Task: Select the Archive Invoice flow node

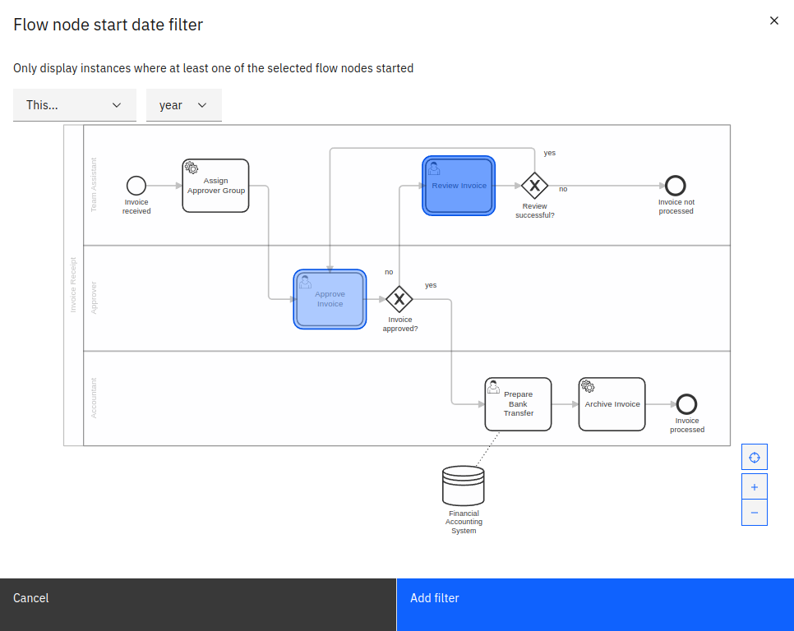Action: coord(612,404)
